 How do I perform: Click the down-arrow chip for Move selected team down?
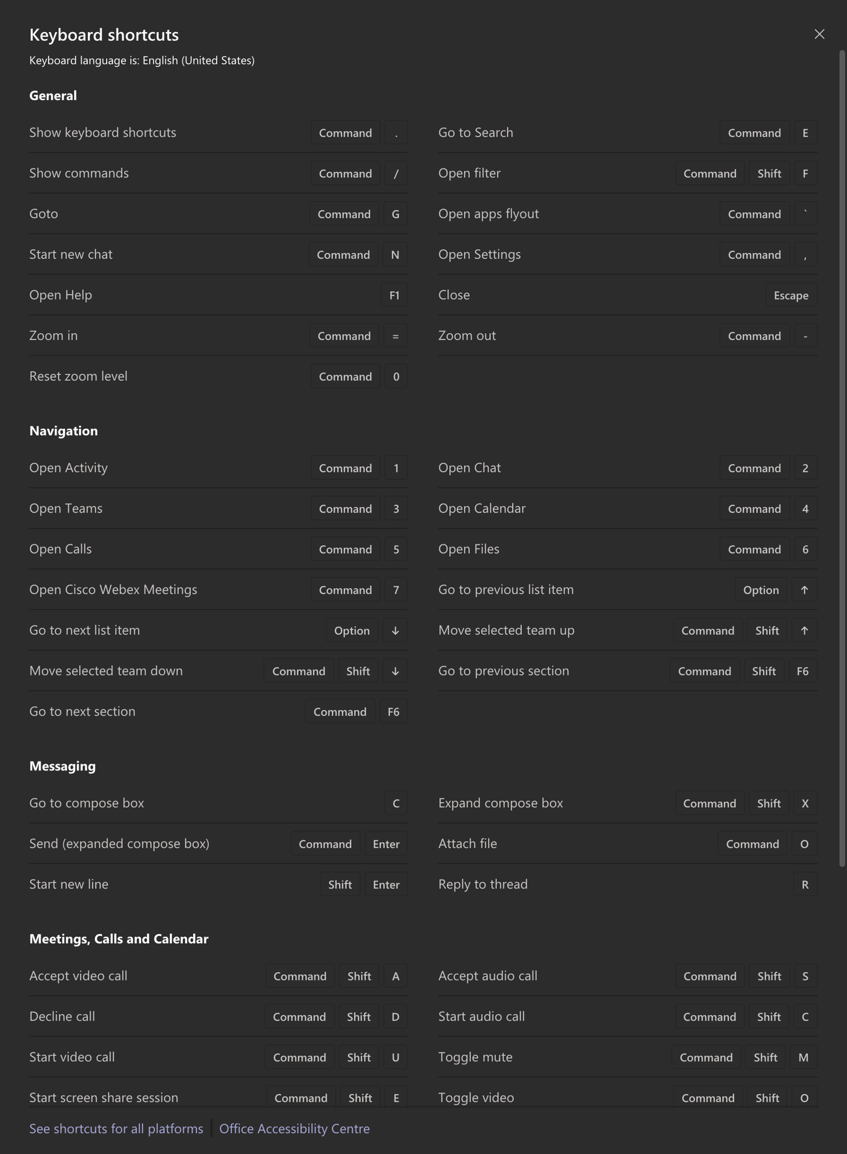pyautogui.click(x=395, y=670)
